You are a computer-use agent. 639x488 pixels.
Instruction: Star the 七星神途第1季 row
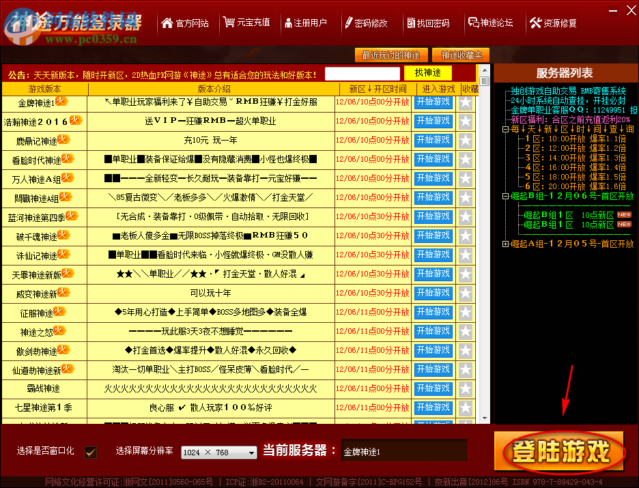point(466,409)
